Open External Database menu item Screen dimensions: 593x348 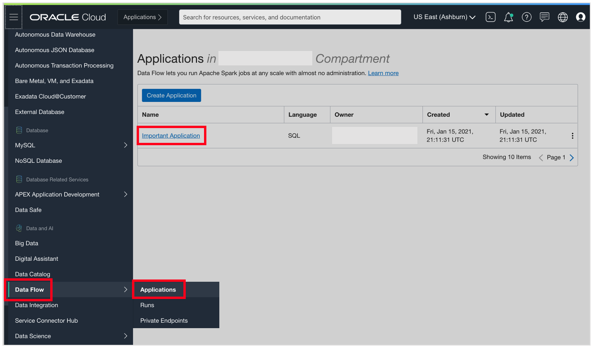tap(40, 112)
